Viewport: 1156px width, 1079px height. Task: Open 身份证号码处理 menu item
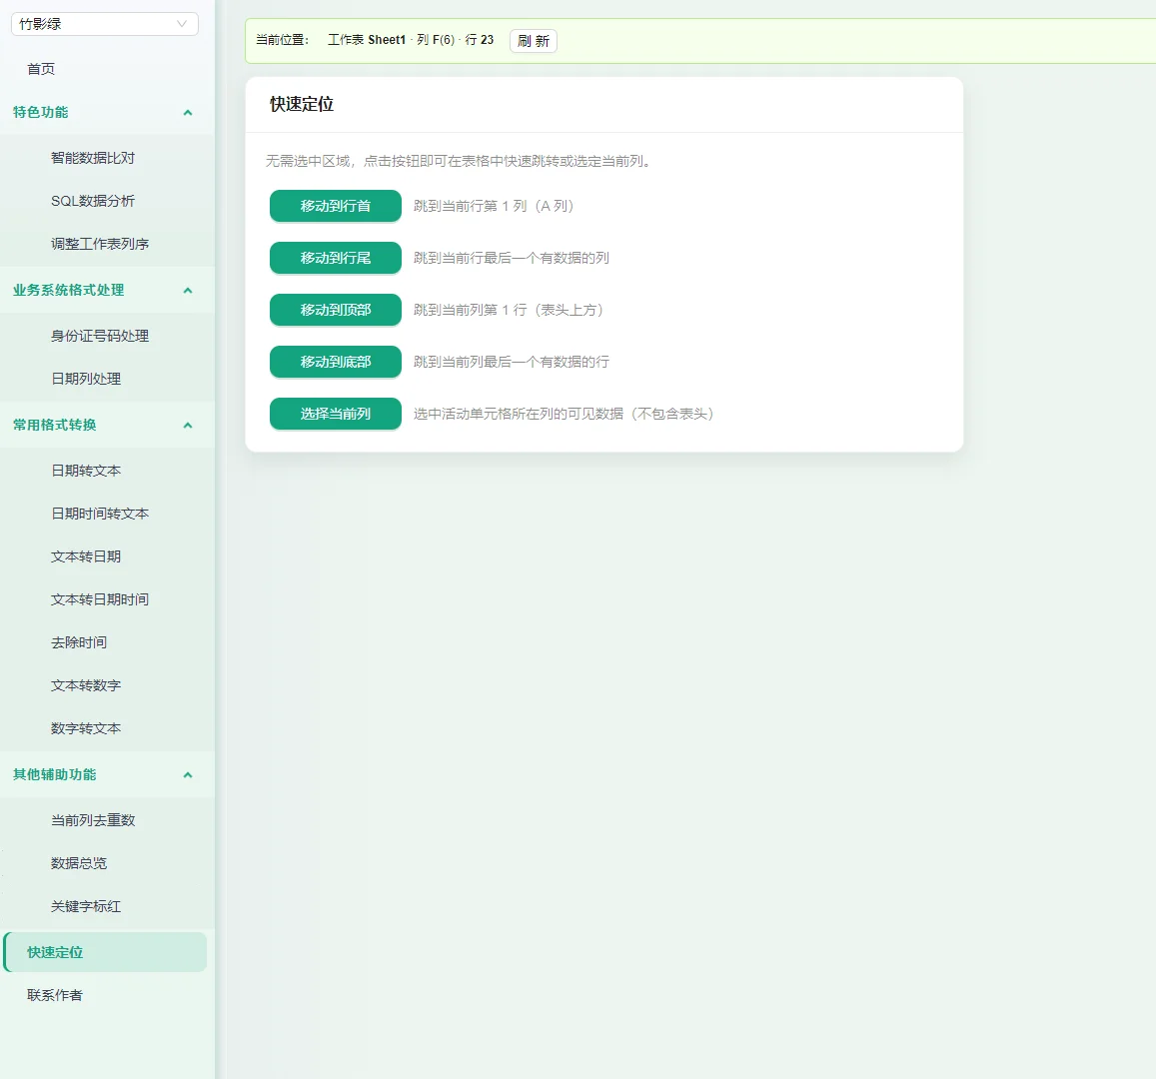pyautogui.click(x=100, y=336)
